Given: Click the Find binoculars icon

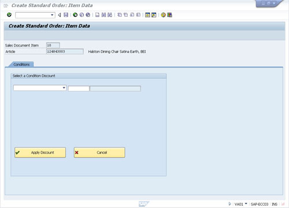Looking at the screenshot, I should (x=103, y=15).
